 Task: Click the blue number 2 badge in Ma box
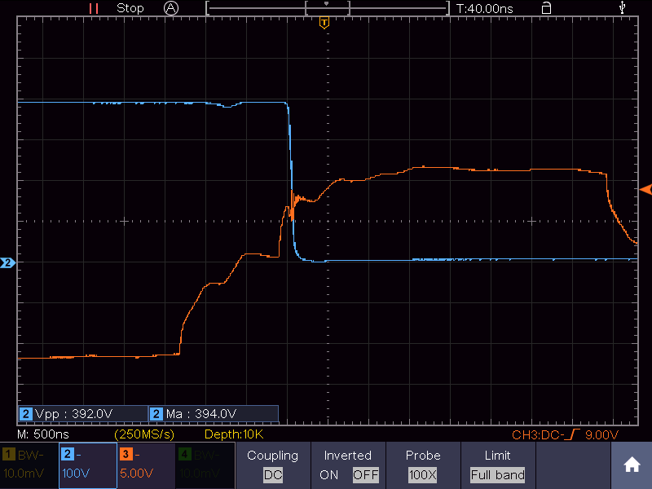[x=156, y=414]
